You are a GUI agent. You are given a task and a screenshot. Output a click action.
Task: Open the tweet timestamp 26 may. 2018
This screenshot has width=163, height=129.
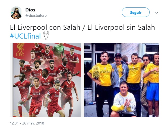[x=27, y=123]
